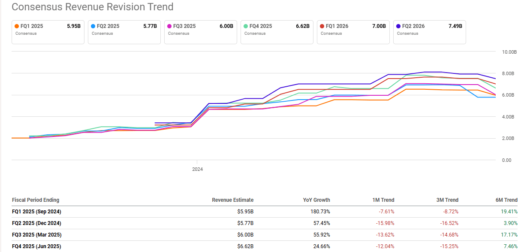Click the magenta dot beside FQ3 2025

tap(169, 26)
